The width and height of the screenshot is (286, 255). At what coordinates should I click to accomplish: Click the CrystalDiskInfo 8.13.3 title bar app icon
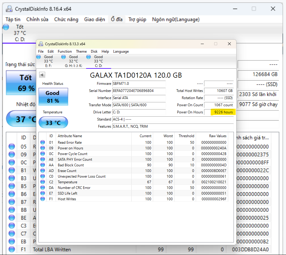coord(41,44)
